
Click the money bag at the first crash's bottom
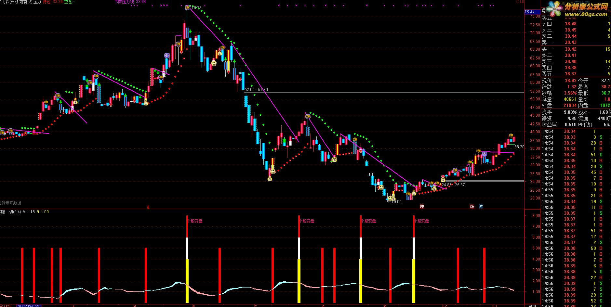coord(270,178)
